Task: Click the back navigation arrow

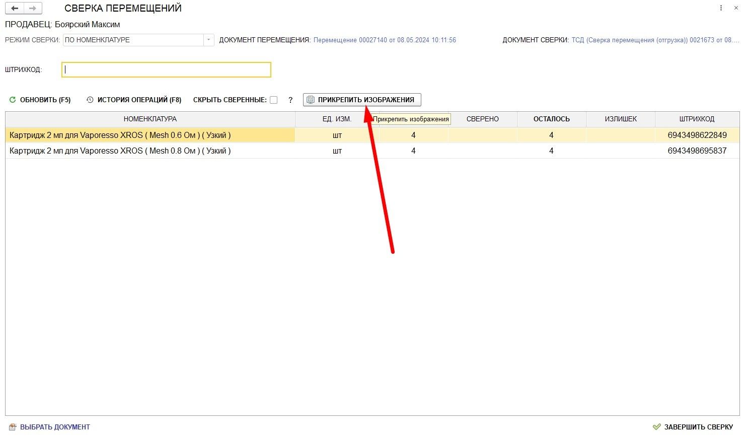Action: click(x=15, y=9)
